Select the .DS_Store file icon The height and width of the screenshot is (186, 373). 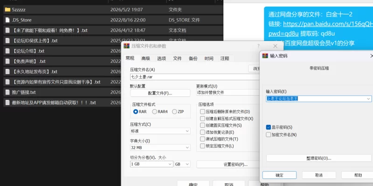pyautogui.click(x=7, y=20)
